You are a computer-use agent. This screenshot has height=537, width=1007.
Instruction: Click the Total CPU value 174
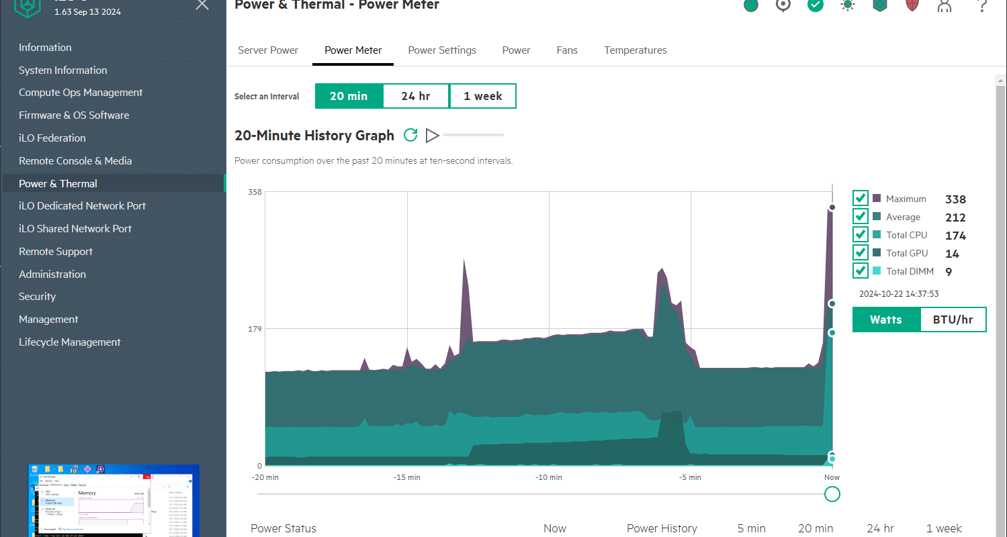click(x=955, y=236)
